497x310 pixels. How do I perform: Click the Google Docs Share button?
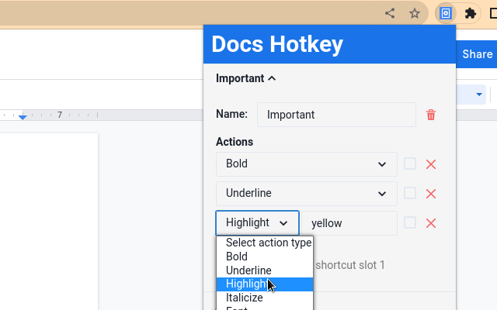point(477,54)
